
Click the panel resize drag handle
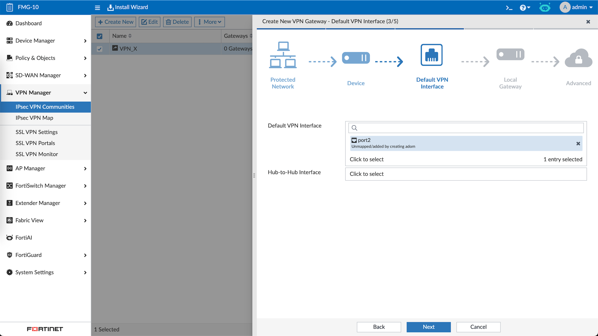(x=254, y=175)
